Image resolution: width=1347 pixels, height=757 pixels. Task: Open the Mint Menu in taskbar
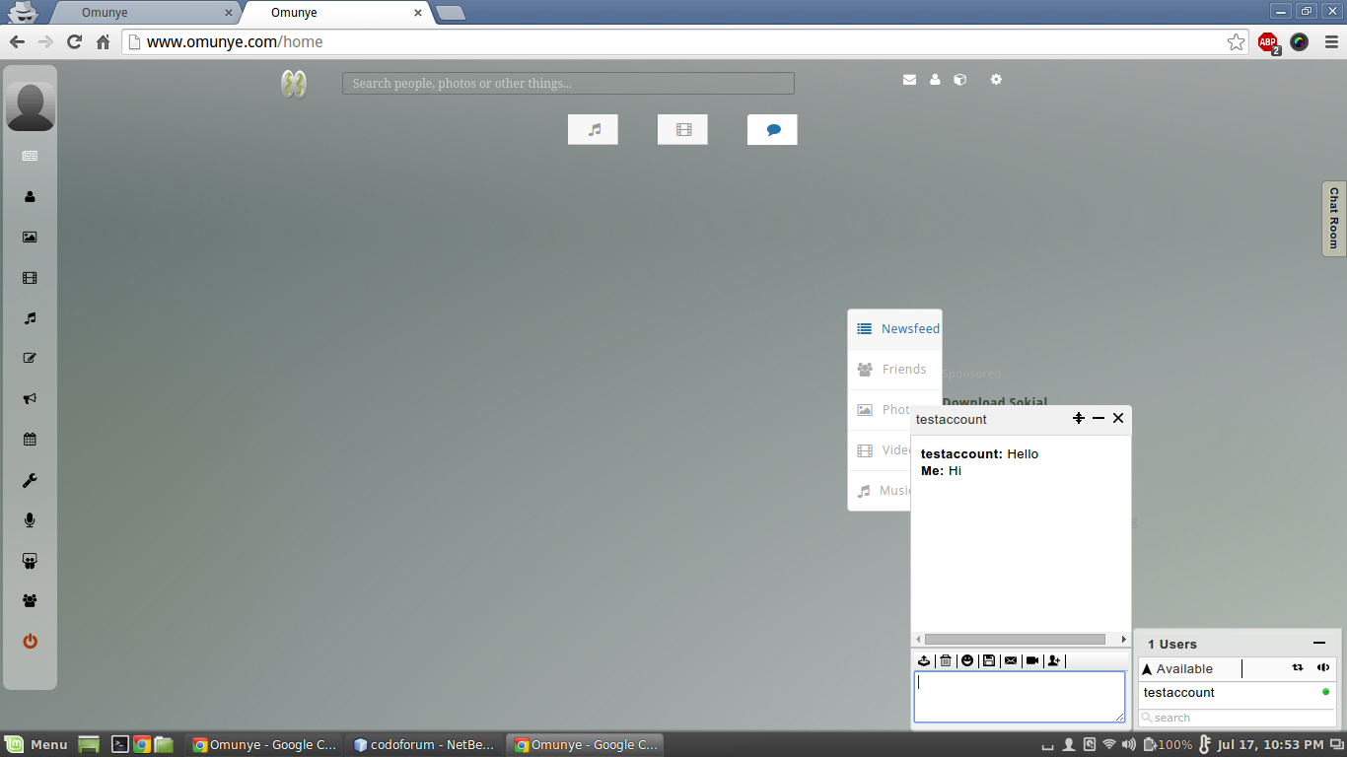(x=35, y=744)
